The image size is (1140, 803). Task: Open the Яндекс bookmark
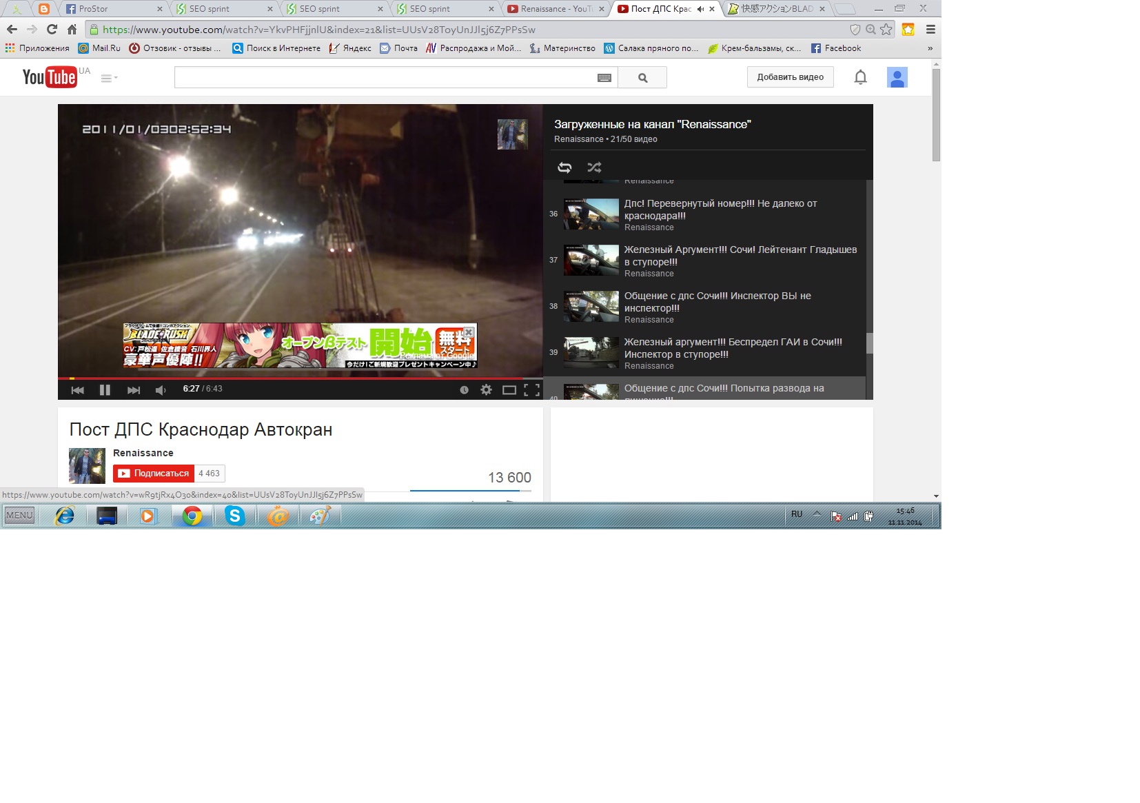point(350,48)
